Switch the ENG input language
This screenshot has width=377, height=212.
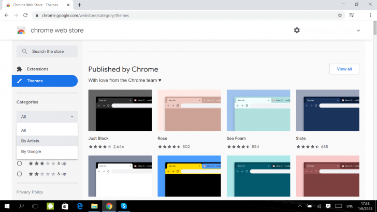click(x=350, y=206)
